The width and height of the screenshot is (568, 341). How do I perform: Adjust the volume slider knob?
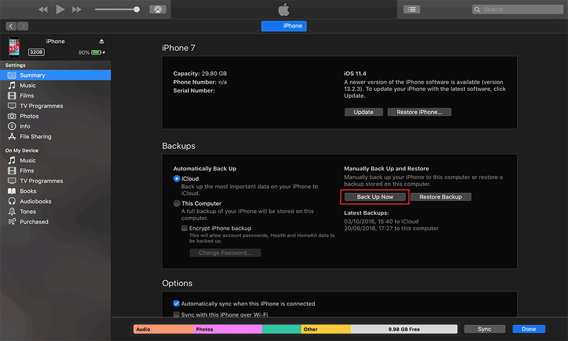coord(136,10)
